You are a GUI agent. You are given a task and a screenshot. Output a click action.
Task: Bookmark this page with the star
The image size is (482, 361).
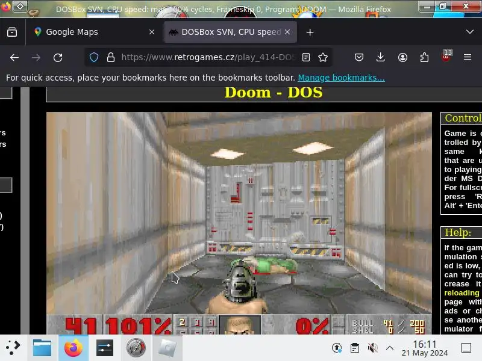coord(323,57)
